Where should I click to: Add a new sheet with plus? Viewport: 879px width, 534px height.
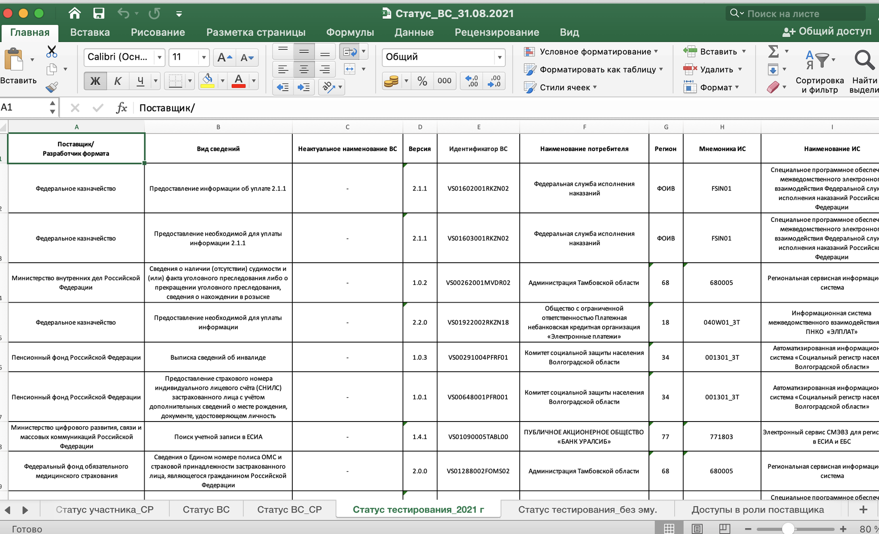[863, 510]
